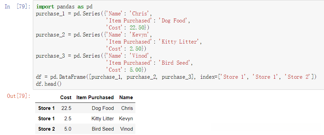
Task: Click the Chris name cell
Action: pyautogui.click(x=127, y=108)
